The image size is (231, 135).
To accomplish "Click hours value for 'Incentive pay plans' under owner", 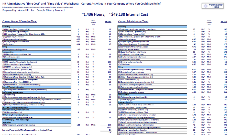I will (78, 57).
